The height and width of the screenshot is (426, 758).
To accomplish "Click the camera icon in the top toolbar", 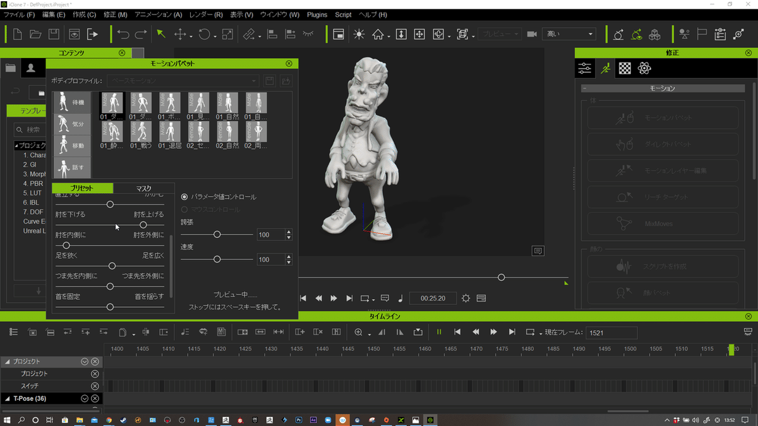I will coord(531,34).
